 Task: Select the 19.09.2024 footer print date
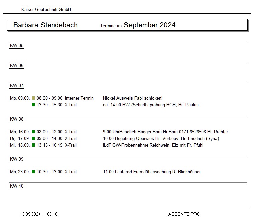[30, 214]
